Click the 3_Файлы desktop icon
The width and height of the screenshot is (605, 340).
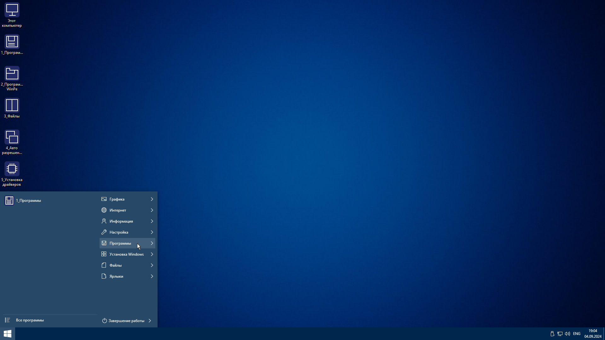pyautogui.click(x=12, y=105)
